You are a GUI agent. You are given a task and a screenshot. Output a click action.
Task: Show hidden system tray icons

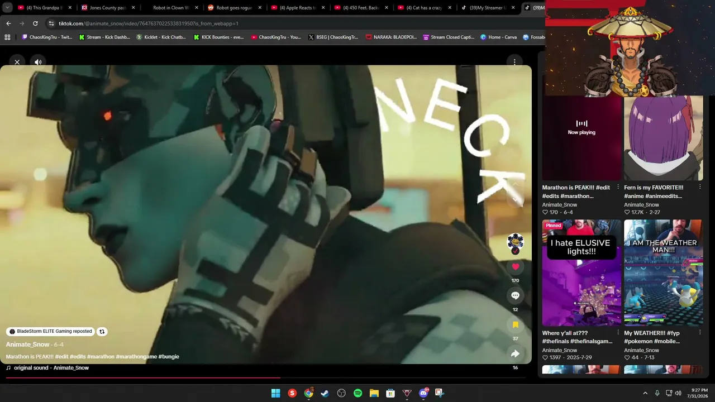(x=645, y=393)
